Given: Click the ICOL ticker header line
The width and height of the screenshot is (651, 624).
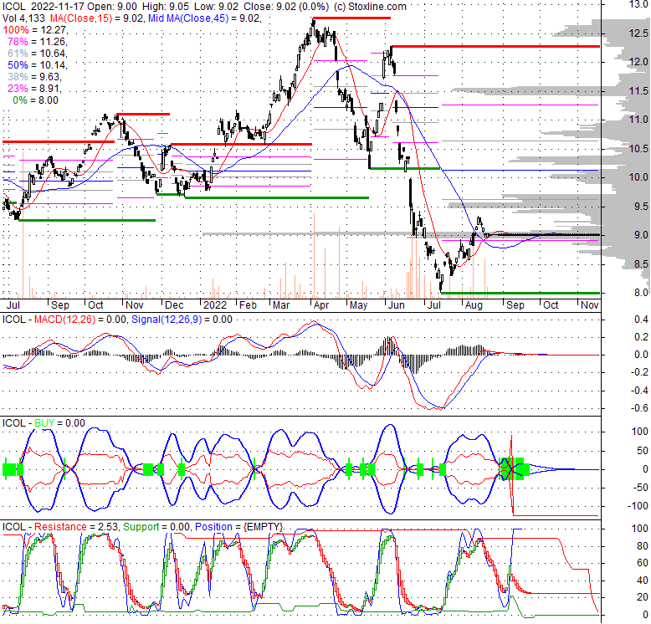Looking at the screenshot, I should (x=204, y=7).
